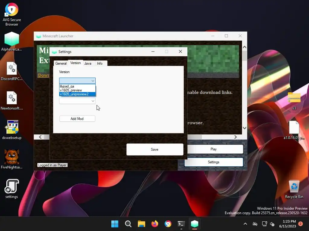
Task: Open Recycle Bin
Action: pos(294,189)
